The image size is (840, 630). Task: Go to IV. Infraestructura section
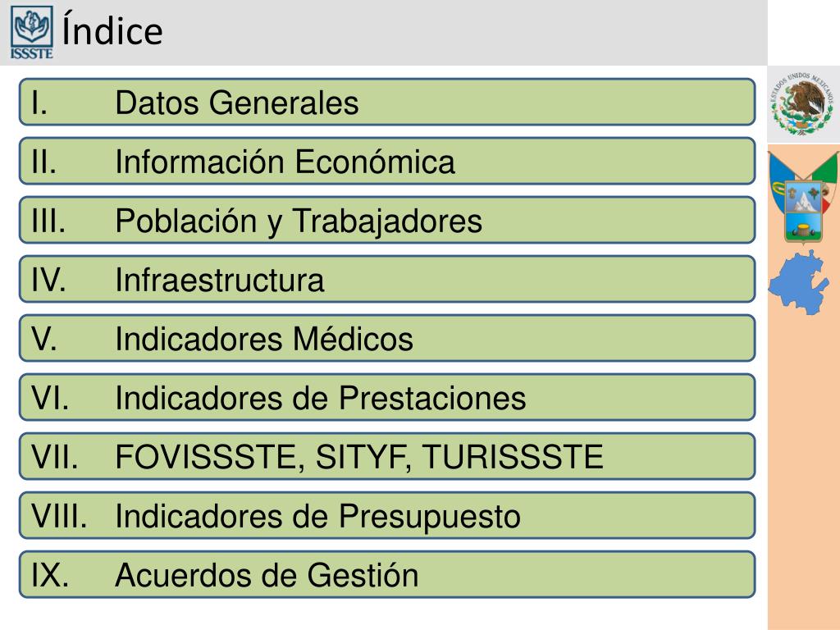(x=387, y=280)
